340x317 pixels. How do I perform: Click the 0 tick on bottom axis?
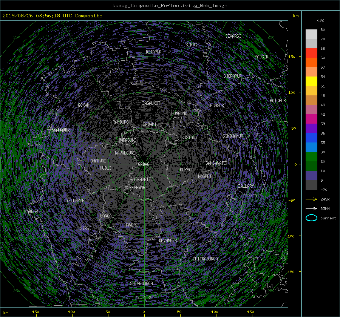pos(144,312)
